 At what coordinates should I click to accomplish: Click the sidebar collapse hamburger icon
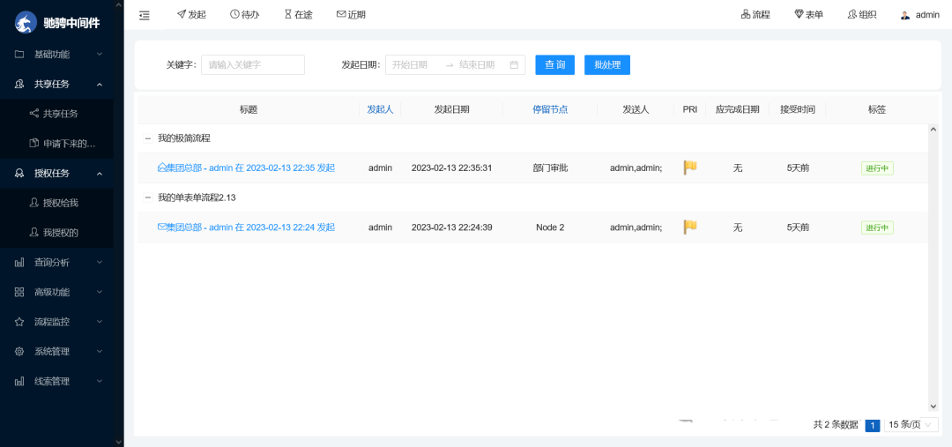pos(145,15)
